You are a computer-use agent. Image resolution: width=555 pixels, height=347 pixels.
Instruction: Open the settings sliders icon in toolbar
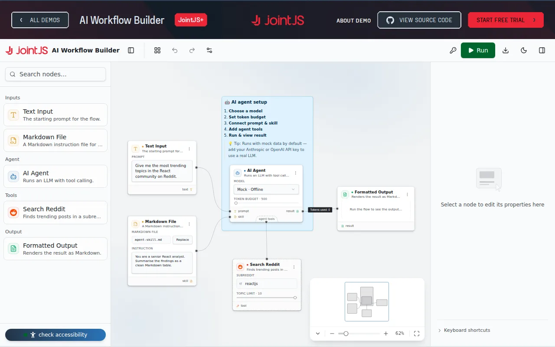(x=209, y=50)
